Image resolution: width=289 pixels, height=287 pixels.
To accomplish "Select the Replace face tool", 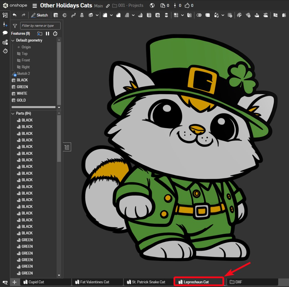I will [266, 15].
